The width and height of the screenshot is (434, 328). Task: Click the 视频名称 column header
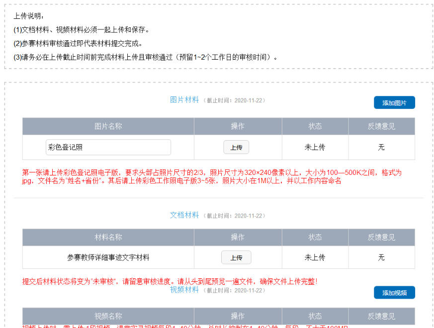click(x=108, y=316)
